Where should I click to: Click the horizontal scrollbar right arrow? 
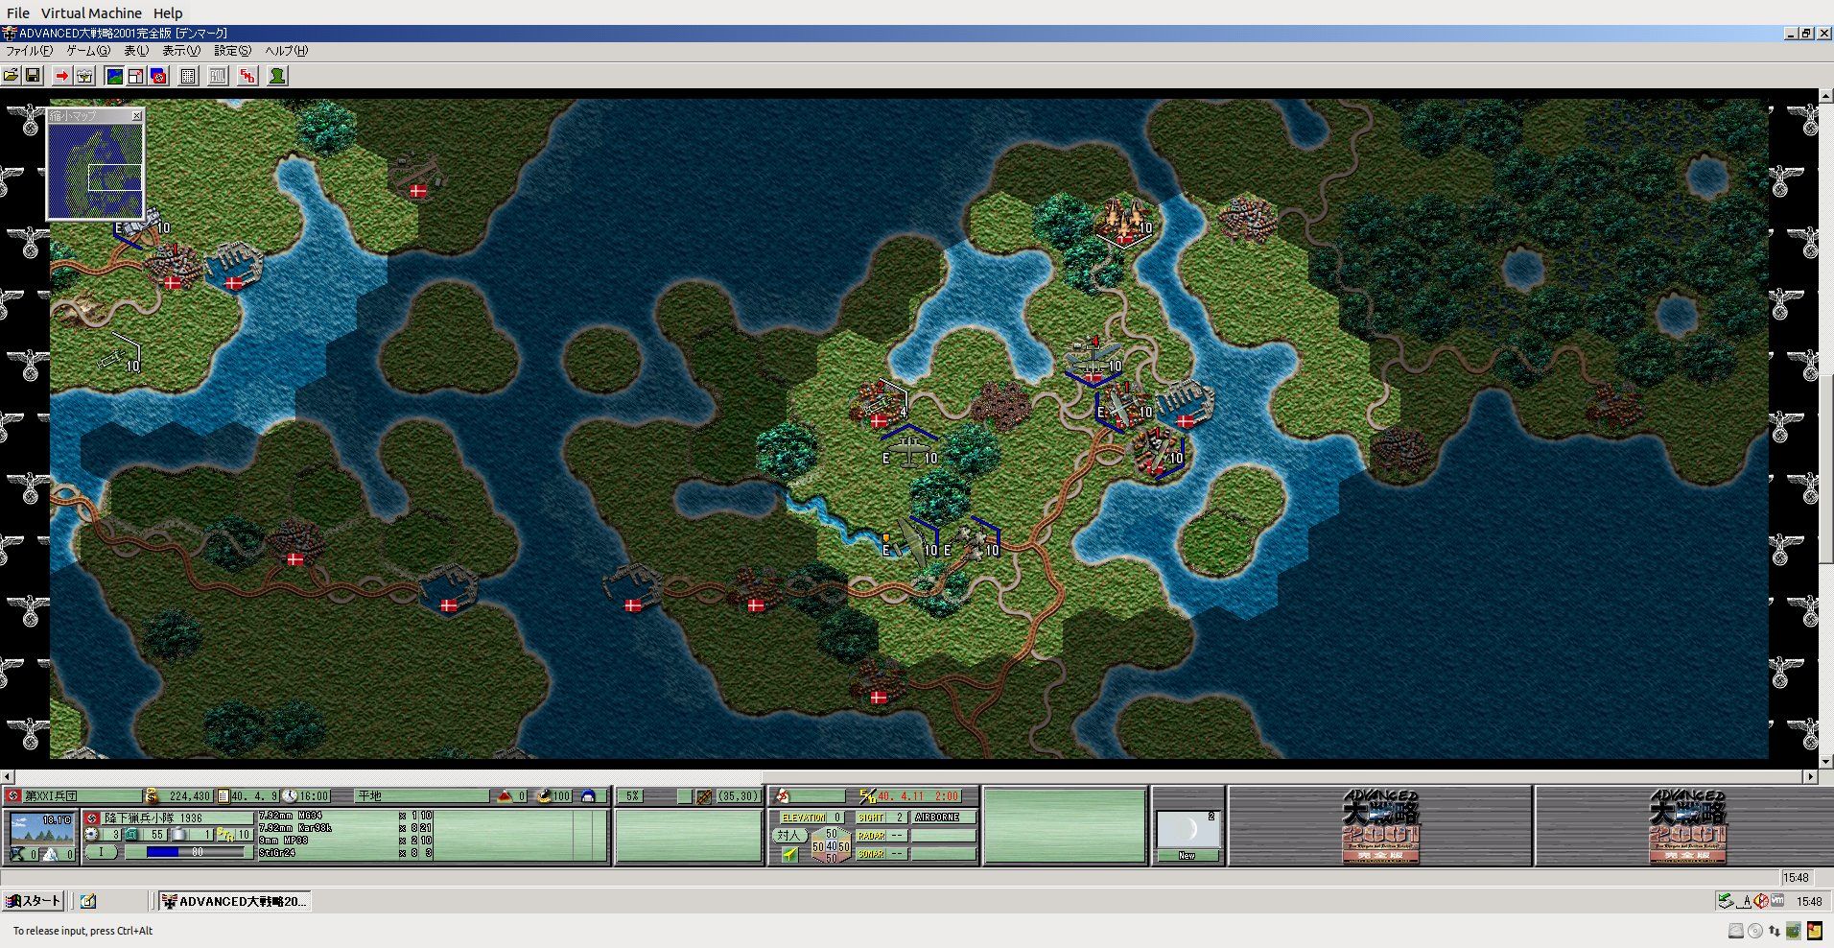coord(1811,776)
